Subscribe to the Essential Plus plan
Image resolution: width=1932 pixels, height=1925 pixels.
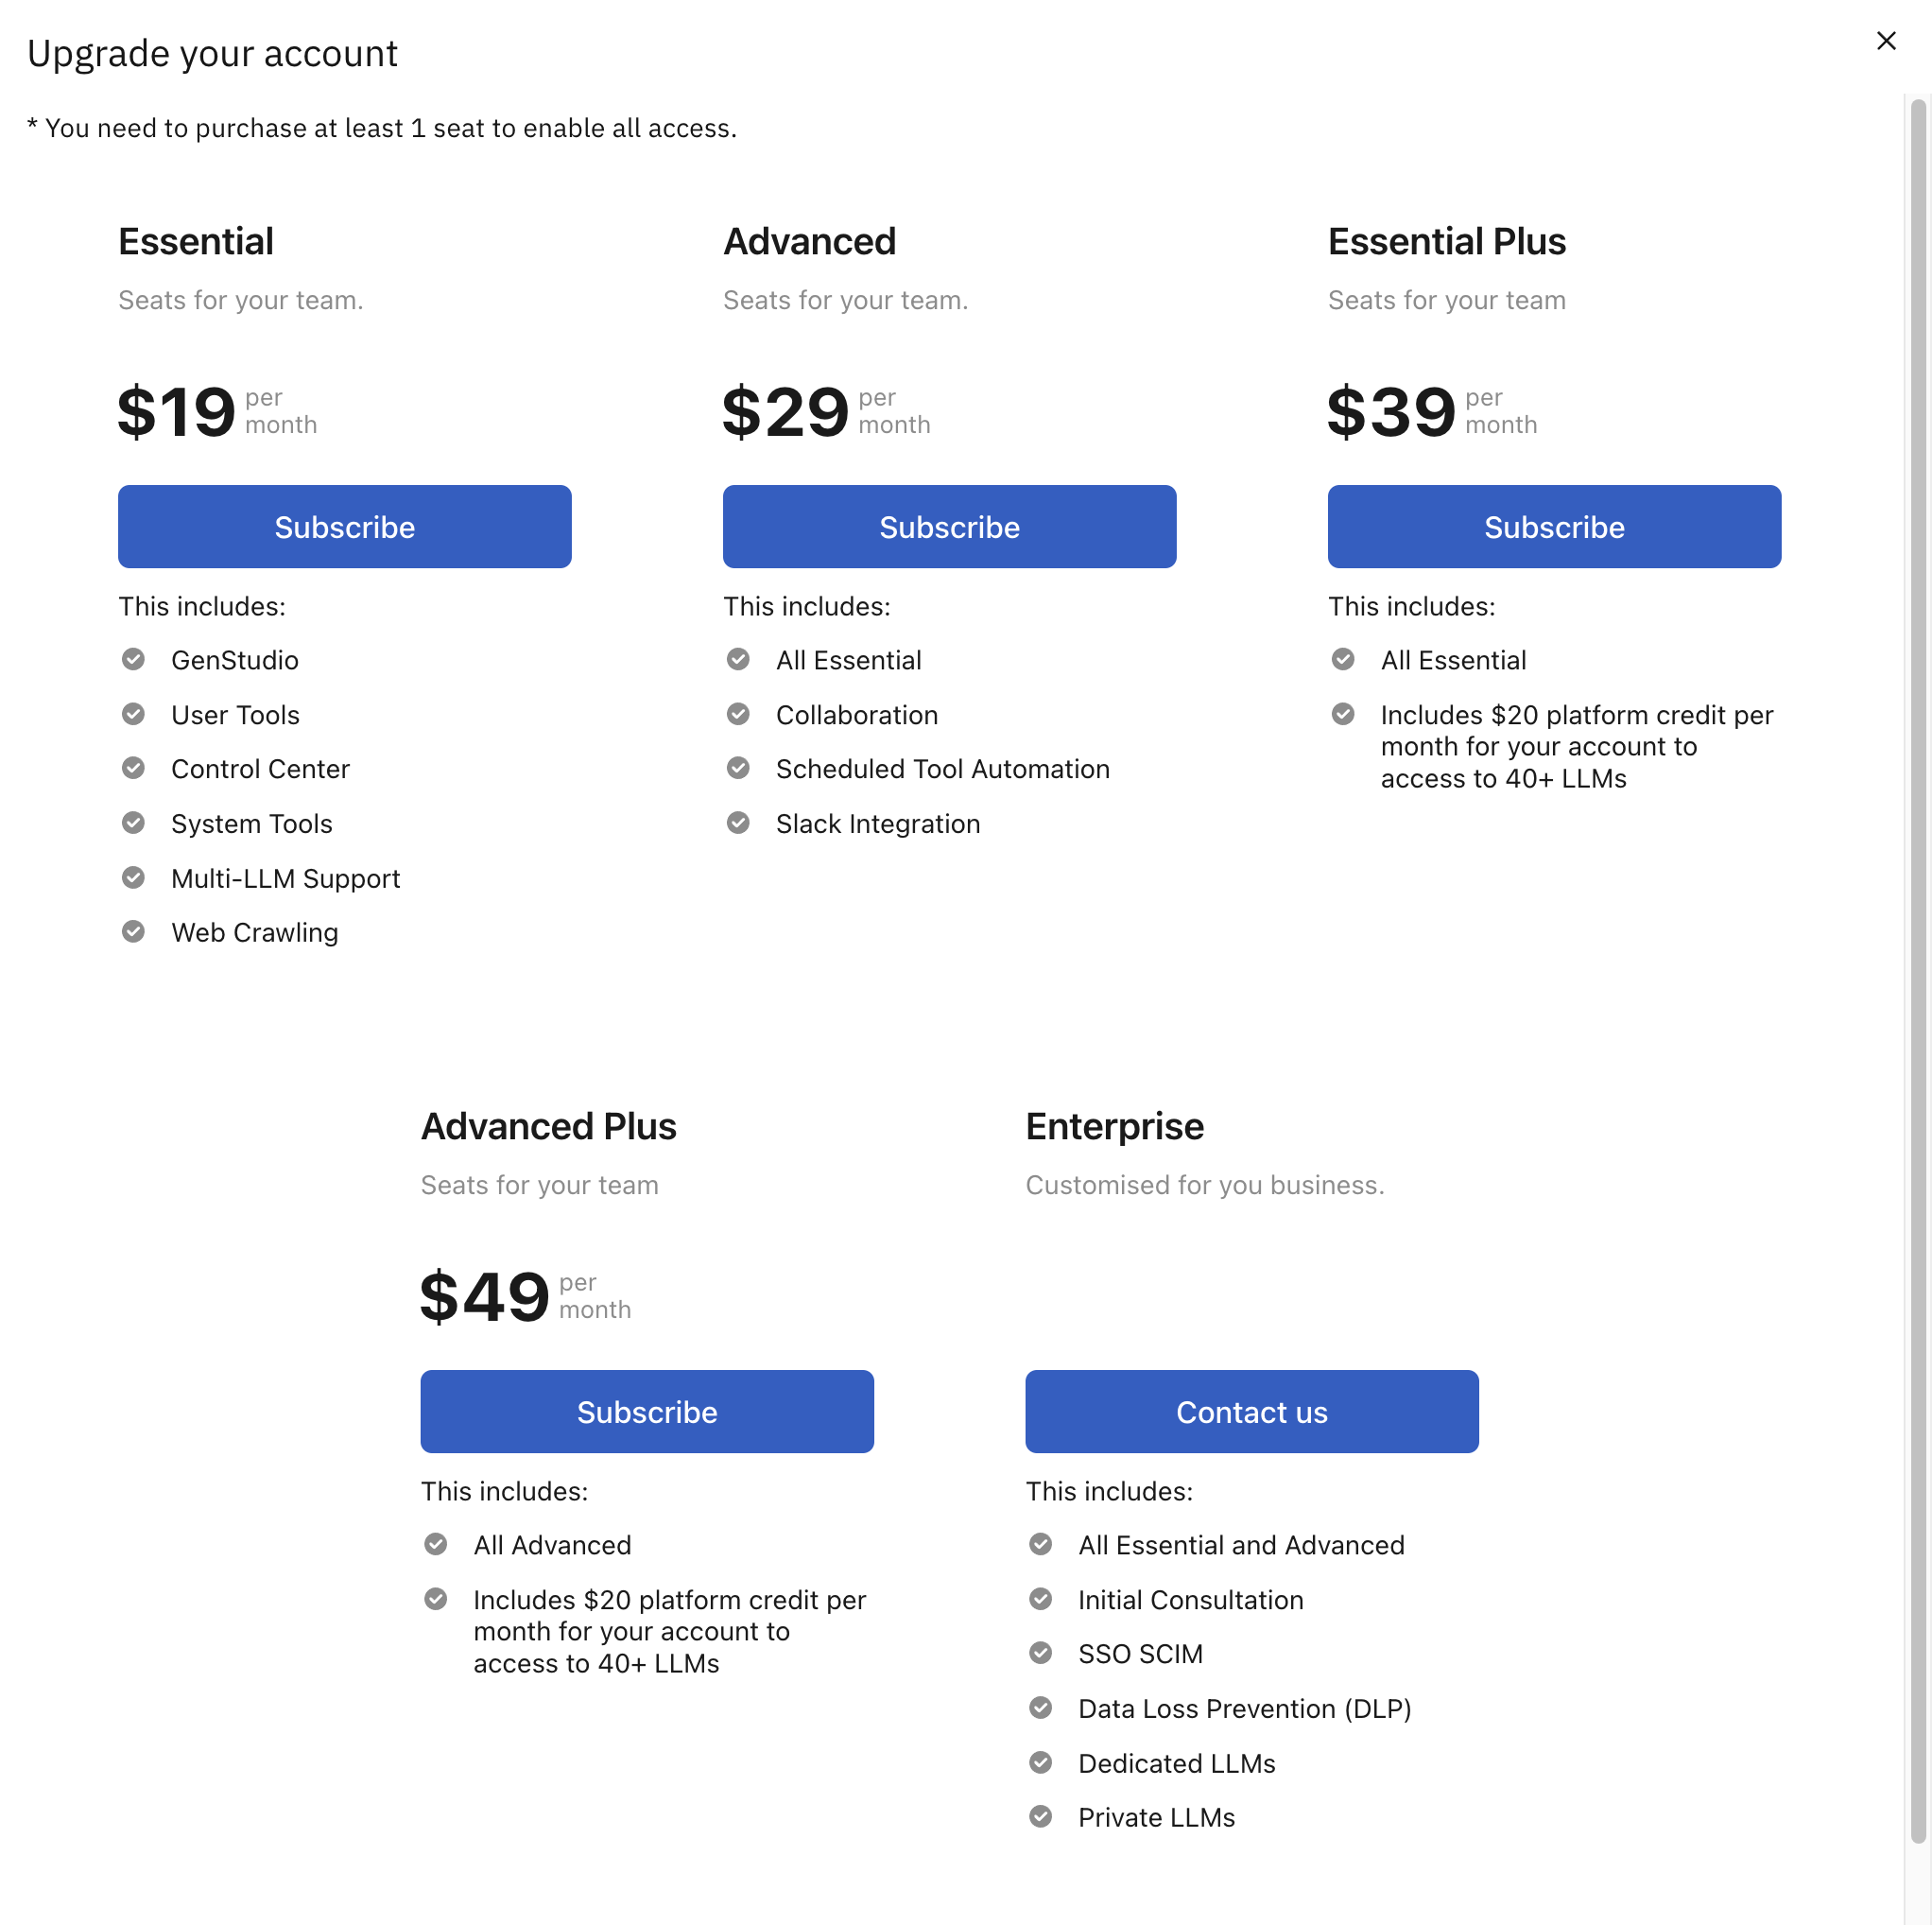[1553, 527]
